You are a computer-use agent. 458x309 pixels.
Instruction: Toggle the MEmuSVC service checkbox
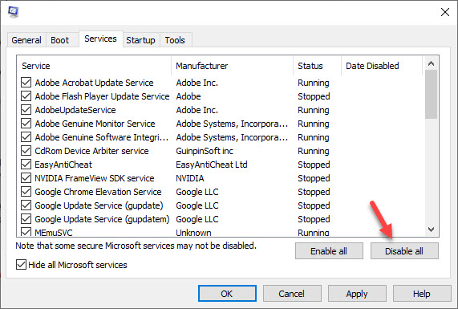pyautogui.click(x=26, y=232)
